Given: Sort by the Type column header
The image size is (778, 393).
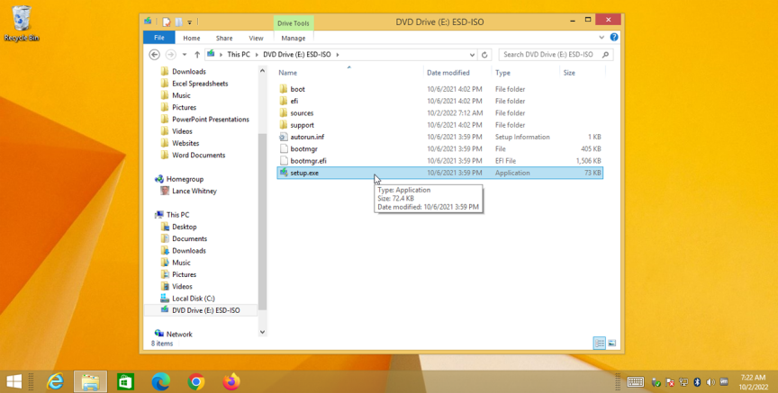Looking at the screenshot, I should tap(502, 73).
